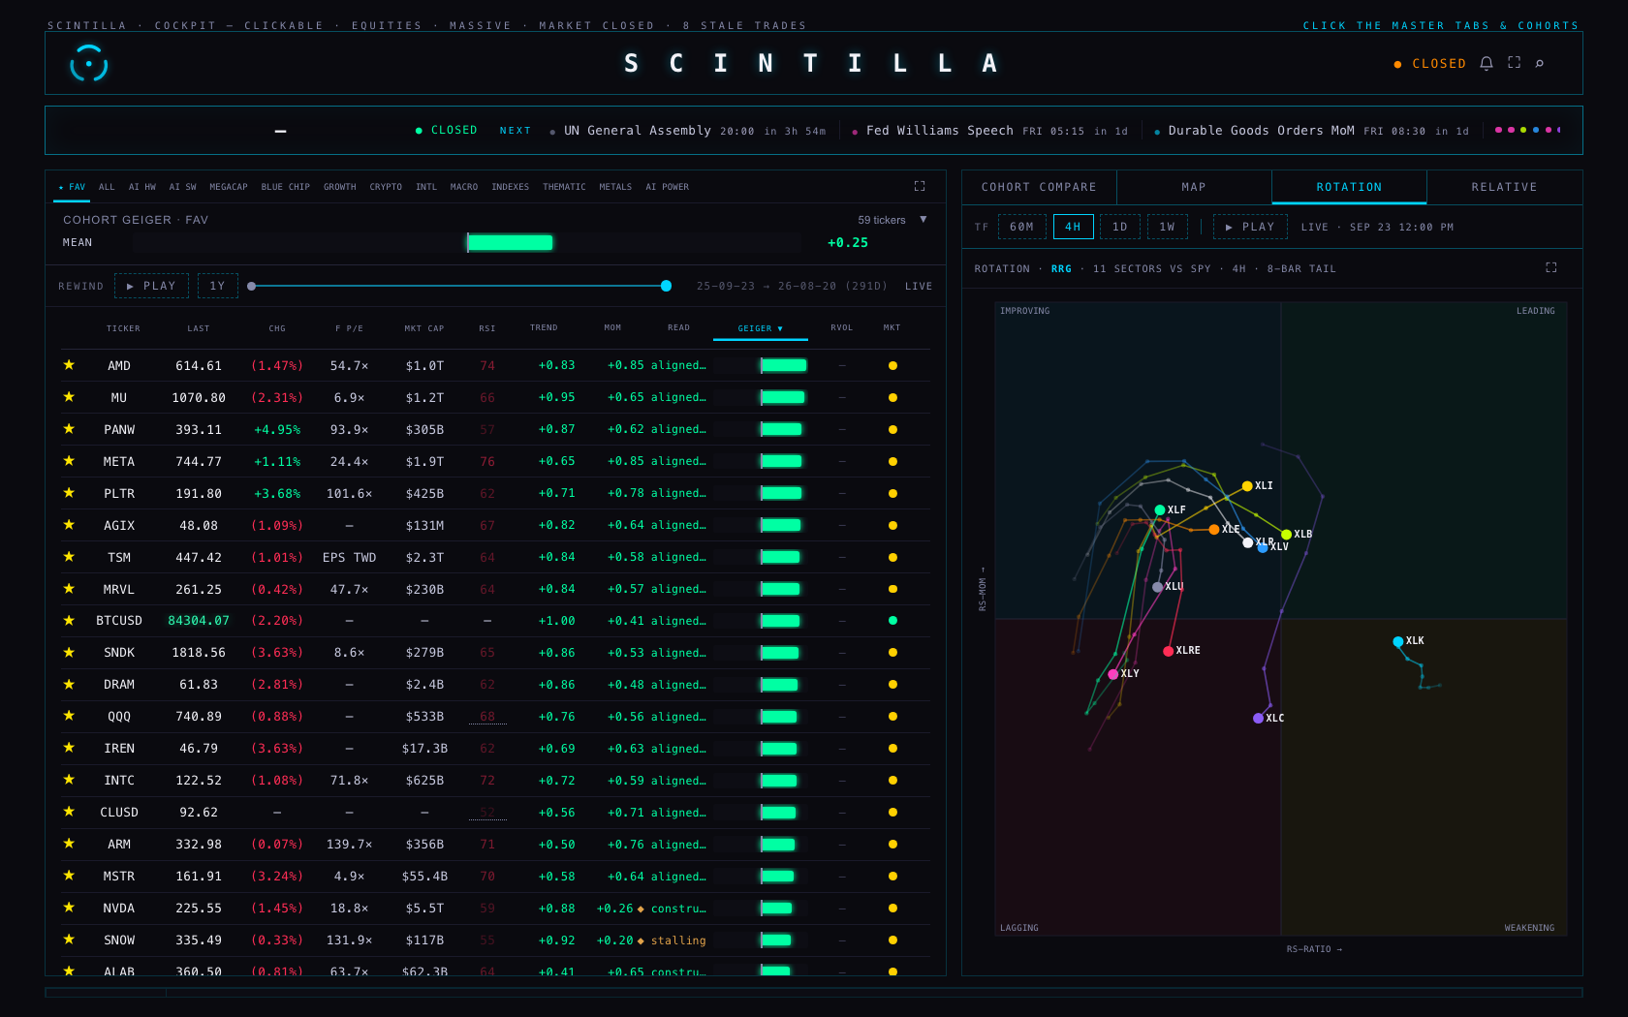The image size is (1628, 1017).
Task: Expand the rotation chart panel icon
Action: pos(1550,267)
